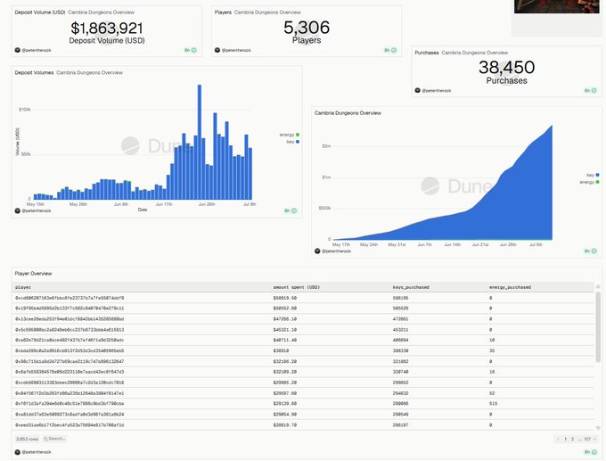Toggle the key series in the area chart legend
The width and height of the screenshot is (606, 461).
click(593, 175)
